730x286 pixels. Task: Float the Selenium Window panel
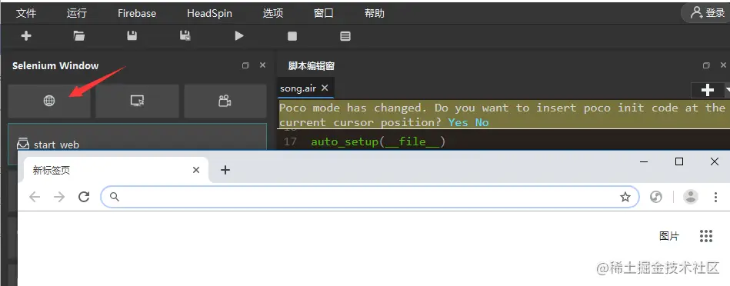(246, 65)
